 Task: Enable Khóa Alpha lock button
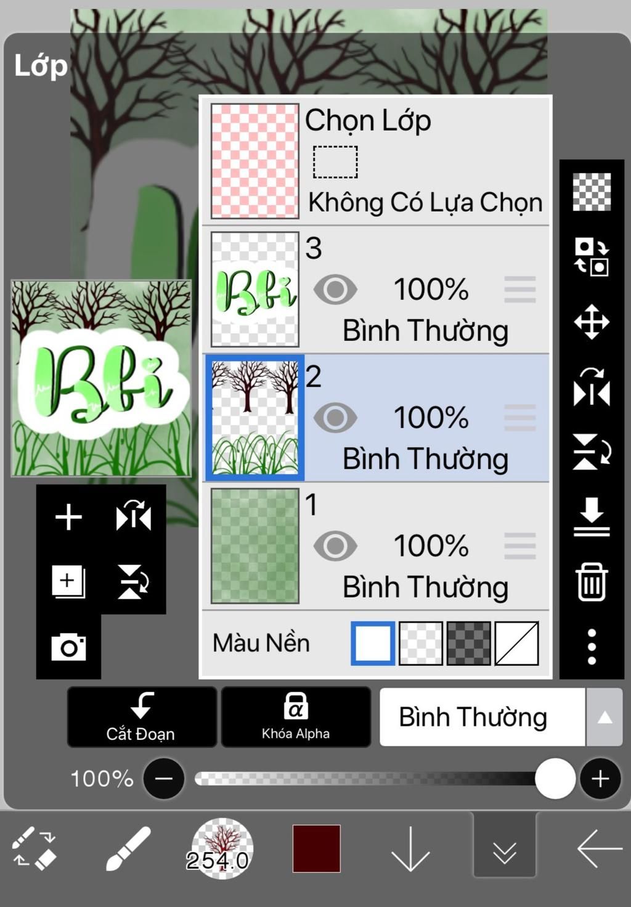[296, 717]
